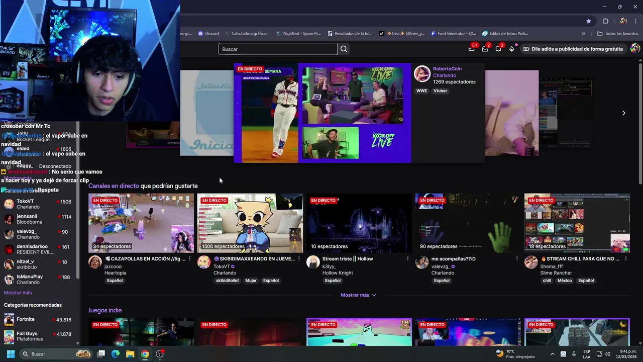Click the bookmark star in address bar
Screen dimensions: 643x362
coord(589,21)
